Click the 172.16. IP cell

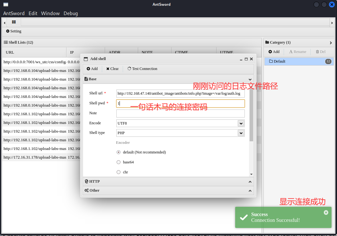click(x=74, y=157)
